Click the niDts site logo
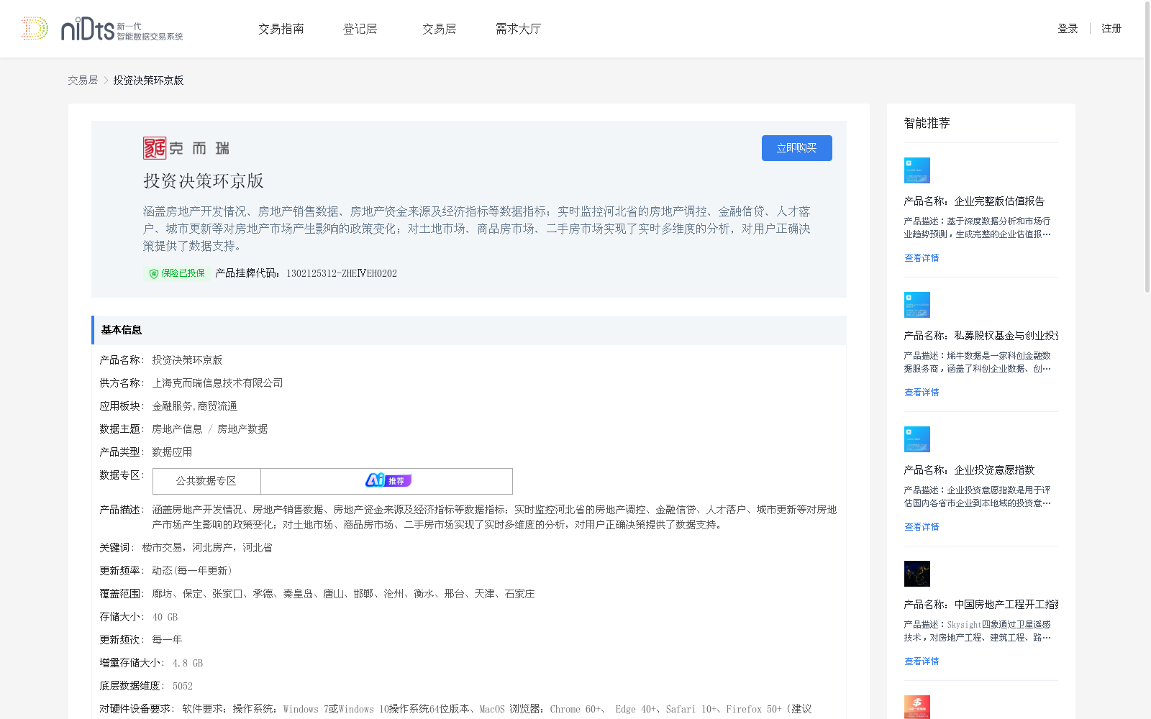 pos(122,29)
